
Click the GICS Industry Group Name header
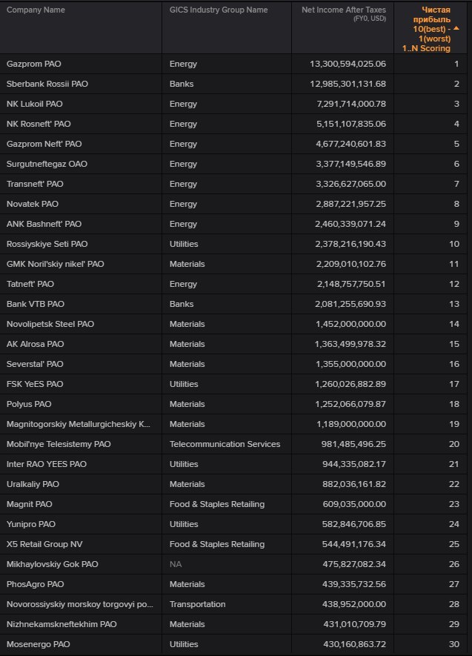219,10
